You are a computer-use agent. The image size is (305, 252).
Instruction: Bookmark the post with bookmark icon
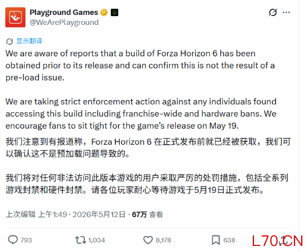216,240
